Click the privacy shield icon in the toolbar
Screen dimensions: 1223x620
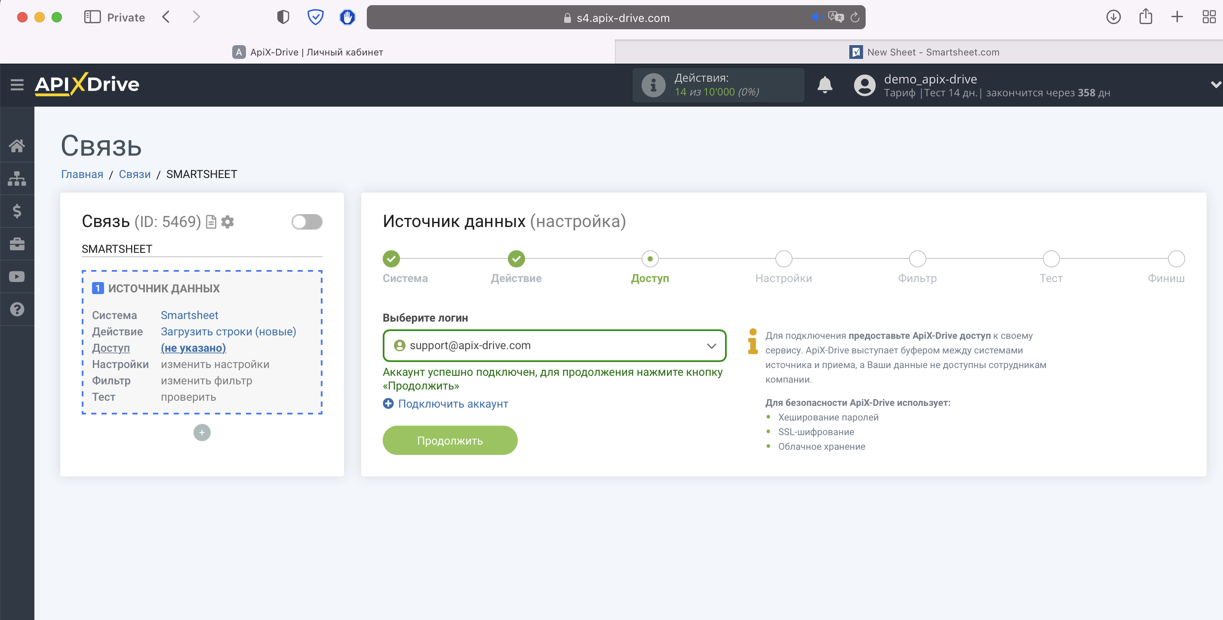pyautogui.click(x=283, y=18)
